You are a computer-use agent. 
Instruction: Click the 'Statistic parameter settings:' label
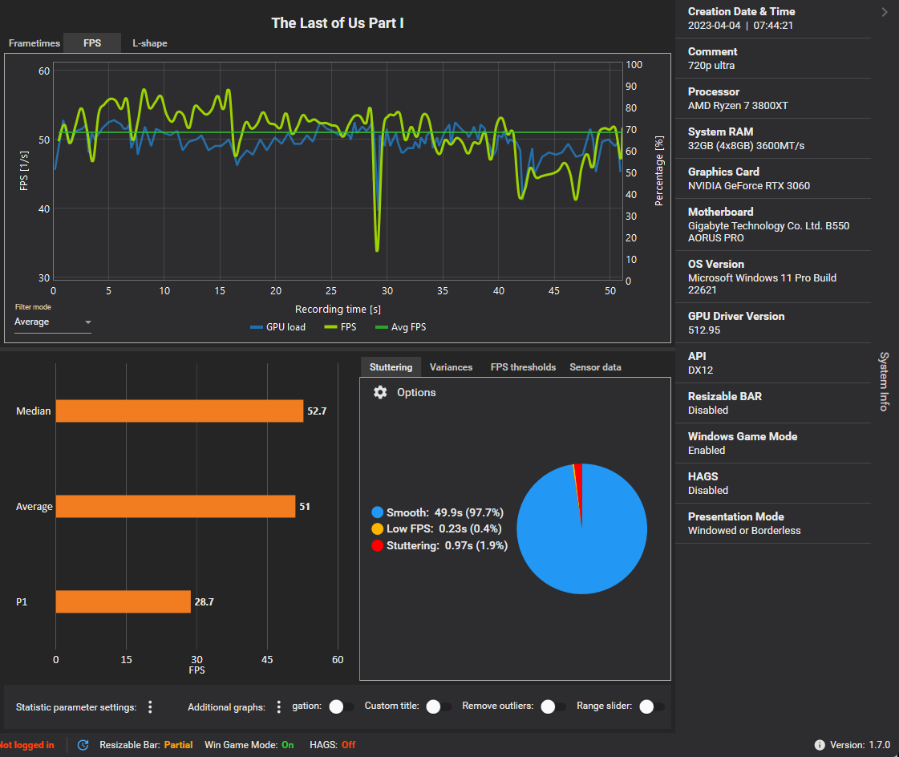76,707
